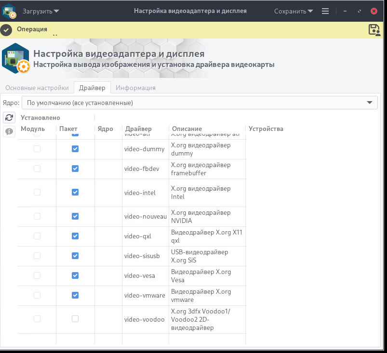Expand the Сохранить dropdown menu
The width and height of the screenshot is (387, 353).
click(294, 11)
